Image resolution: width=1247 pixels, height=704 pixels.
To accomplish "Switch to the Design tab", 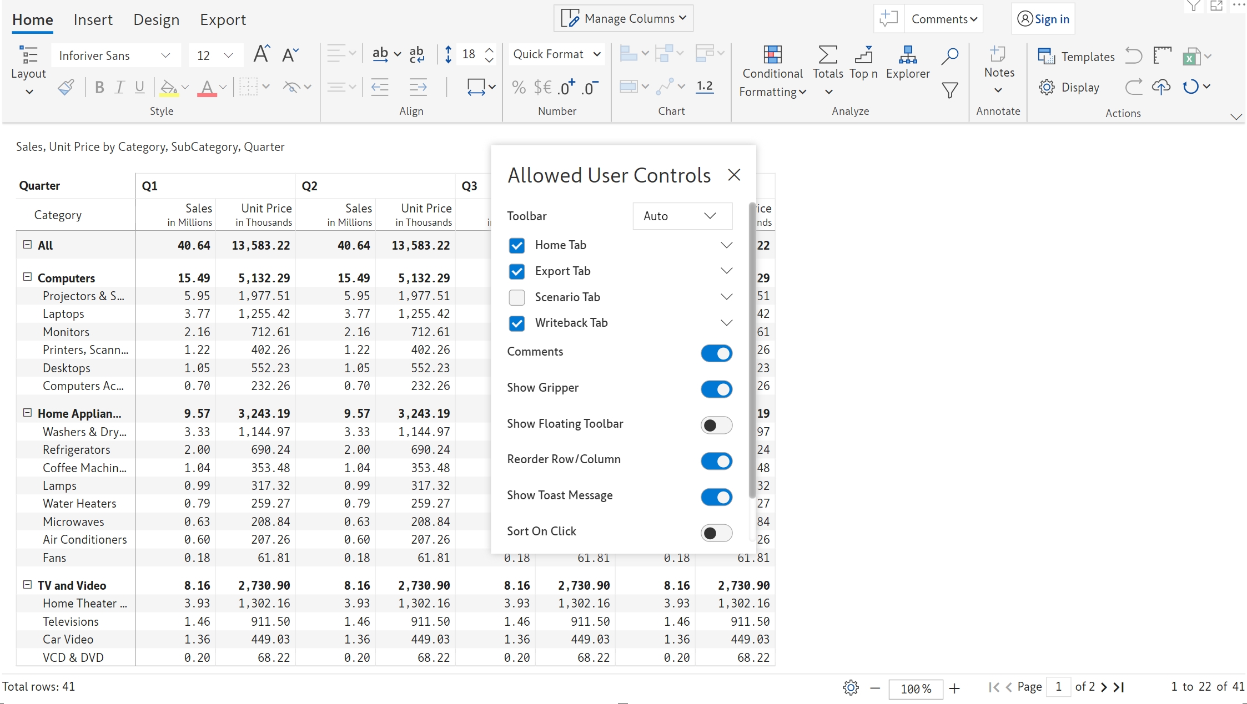I will (x=156, y=20).
